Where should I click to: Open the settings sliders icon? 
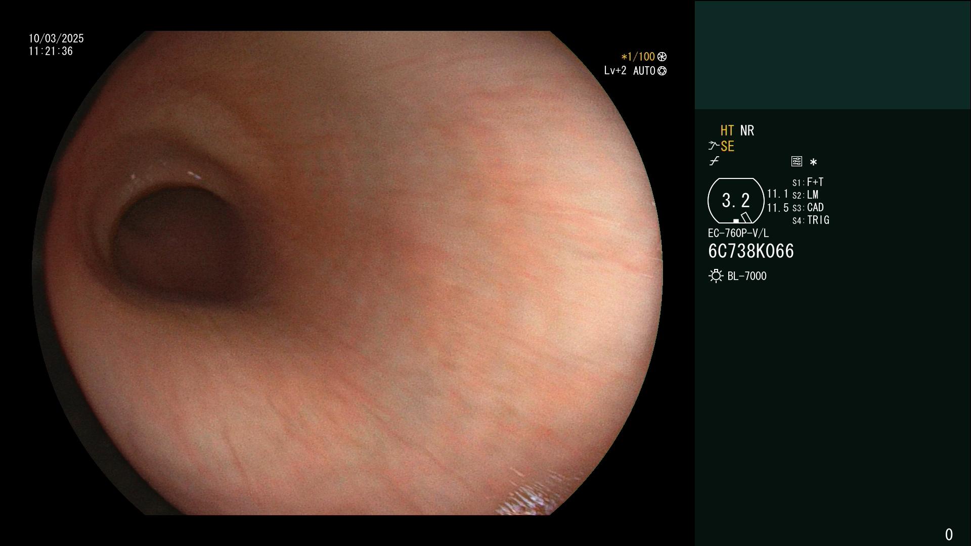(797, 161)
